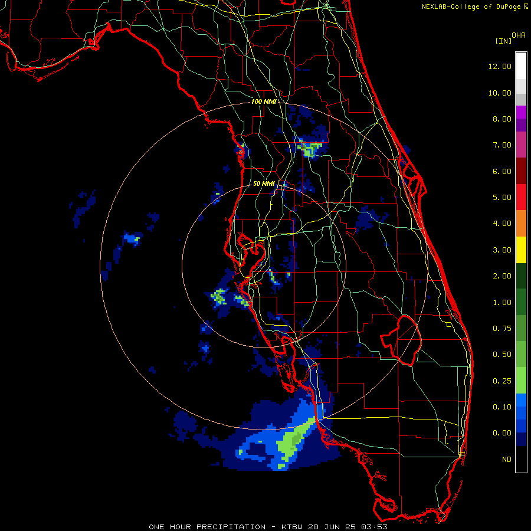Click the 3.00 legend value

[502, 250]
